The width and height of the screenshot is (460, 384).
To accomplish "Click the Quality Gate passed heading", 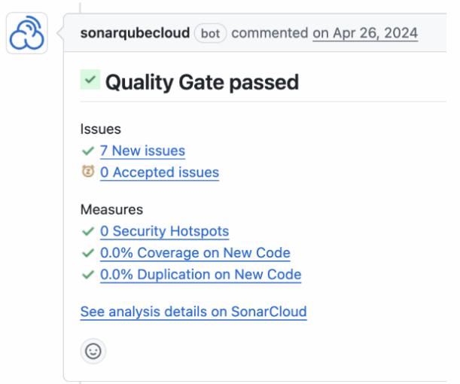I will click(202, 81).
